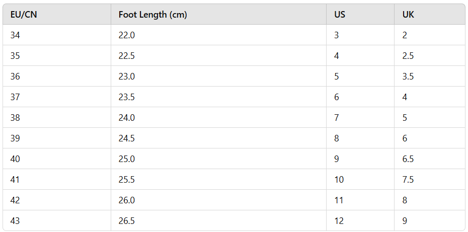Click the EU size 40 cell
This screenshot has height=232, width=468.
(15, 159)
